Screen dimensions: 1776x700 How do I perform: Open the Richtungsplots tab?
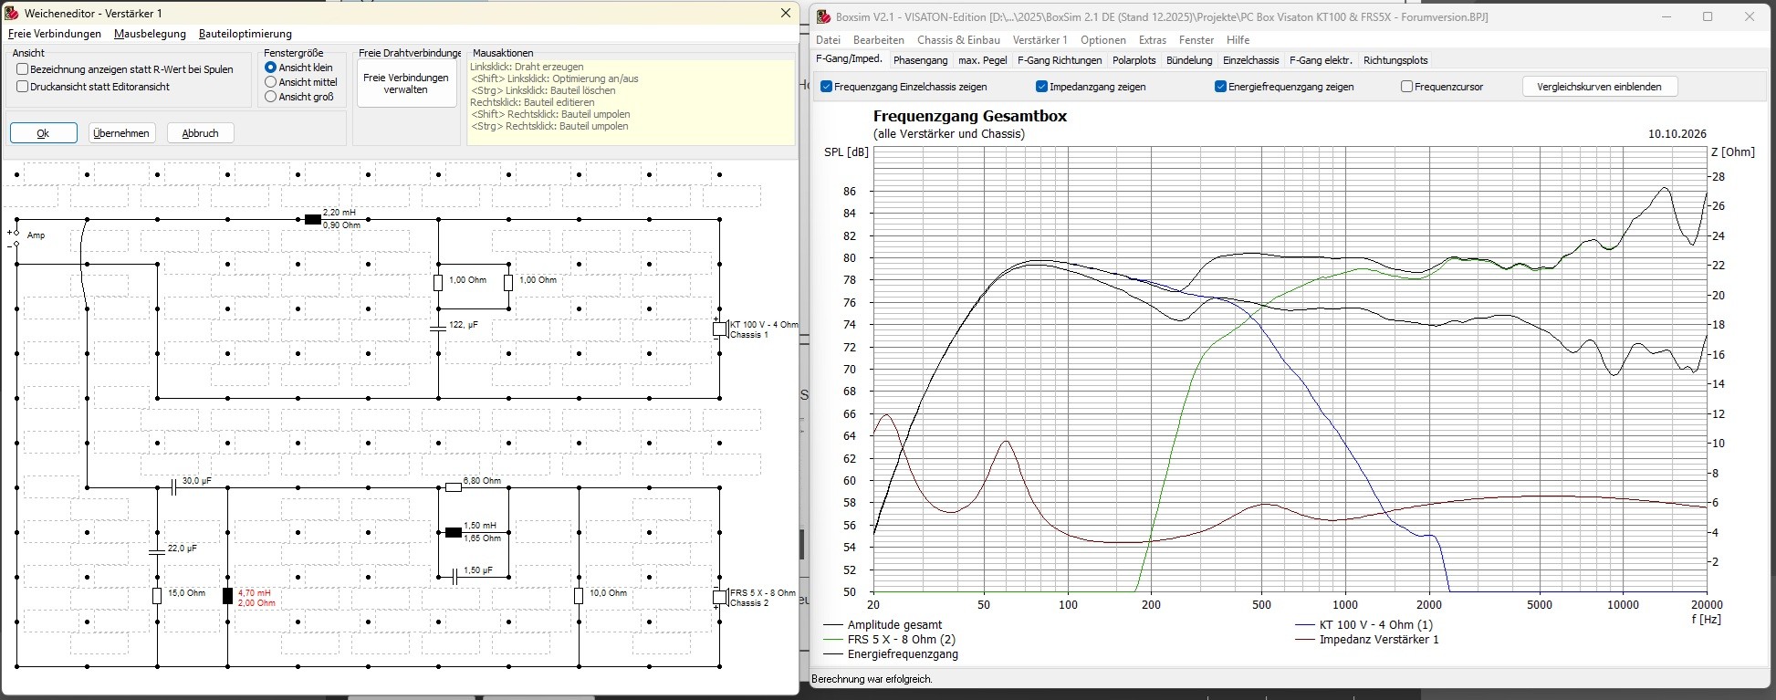pyautogui.click(x=1395, y=60)
